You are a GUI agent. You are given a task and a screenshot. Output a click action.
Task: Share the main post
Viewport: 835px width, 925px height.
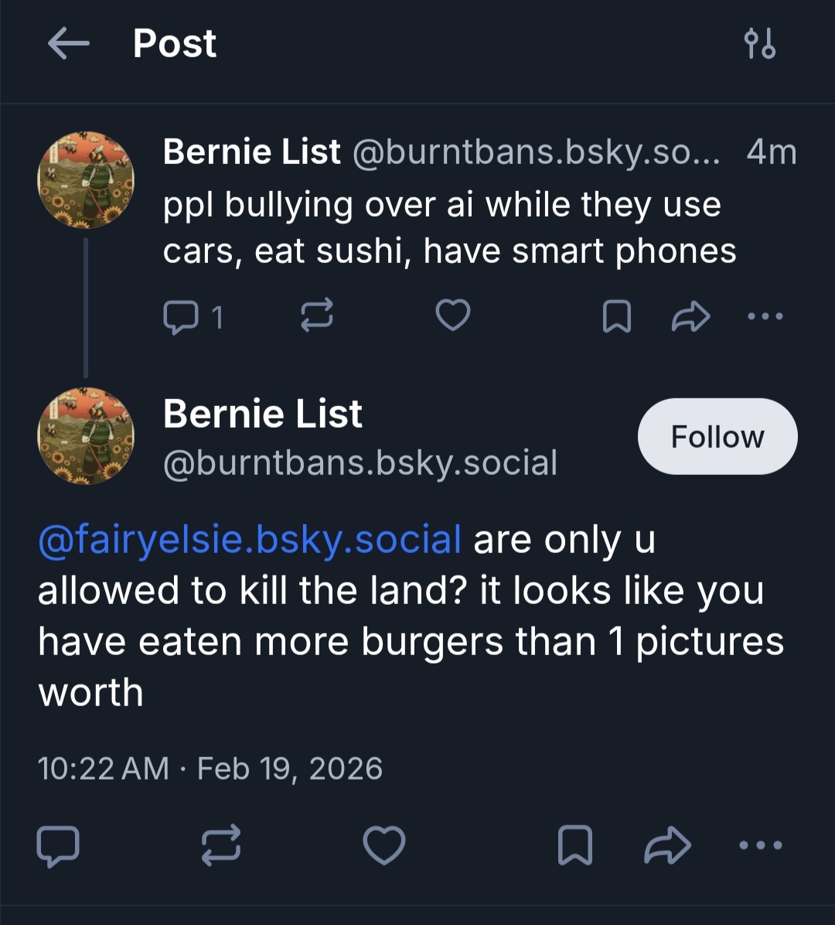[667, 845]
